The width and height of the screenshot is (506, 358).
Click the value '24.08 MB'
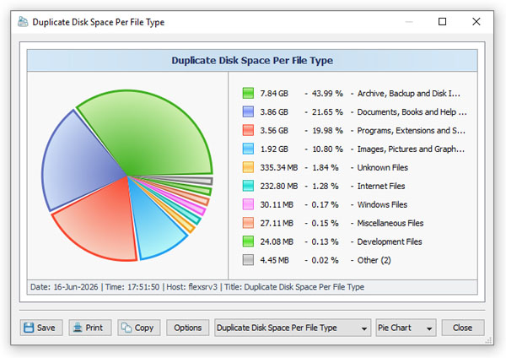click(x=277, y=241)
